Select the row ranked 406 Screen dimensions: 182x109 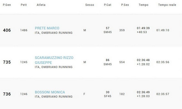(x=91, y=30)
